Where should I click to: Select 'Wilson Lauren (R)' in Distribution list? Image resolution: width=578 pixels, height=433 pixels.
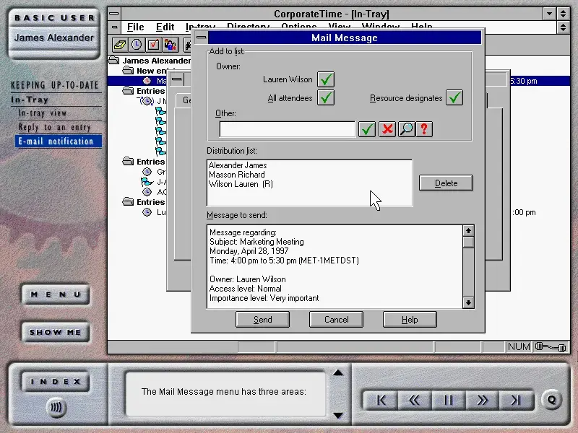[x=241, y=184]
